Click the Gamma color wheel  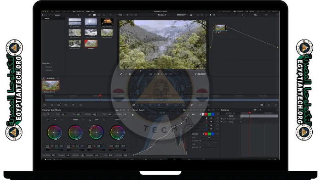click(75, 132)
